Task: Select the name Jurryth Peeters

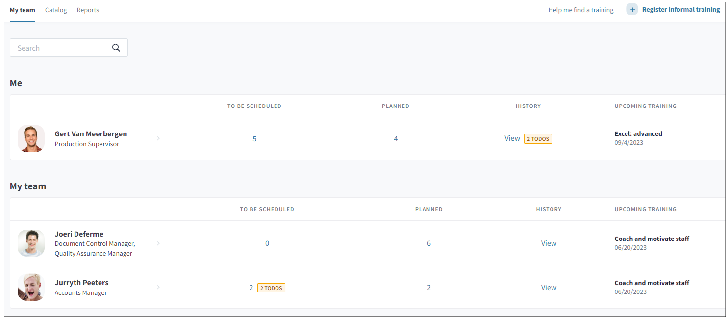Action: pos(81,283)
